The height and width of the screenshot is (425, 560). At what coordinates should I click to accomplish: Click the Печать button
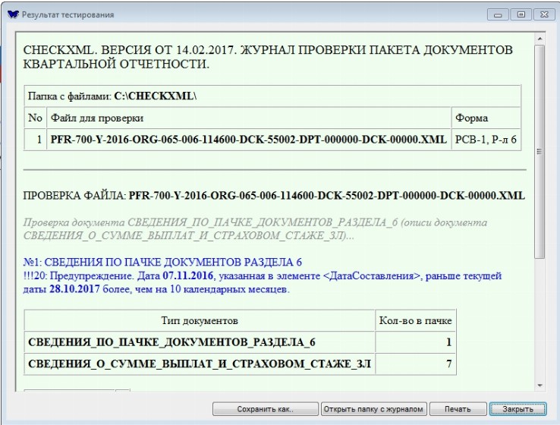pyautogui.click(x=456, y=409)
